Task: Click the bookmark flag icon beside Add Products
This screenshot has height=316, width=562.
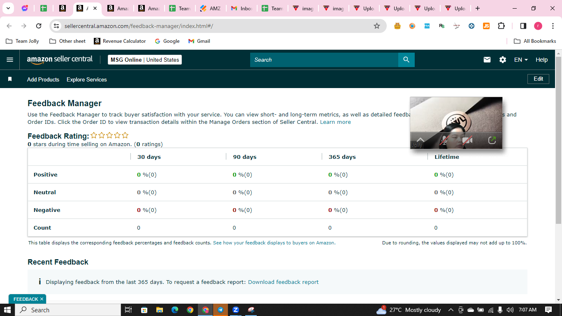Action: tap(10, 79)
